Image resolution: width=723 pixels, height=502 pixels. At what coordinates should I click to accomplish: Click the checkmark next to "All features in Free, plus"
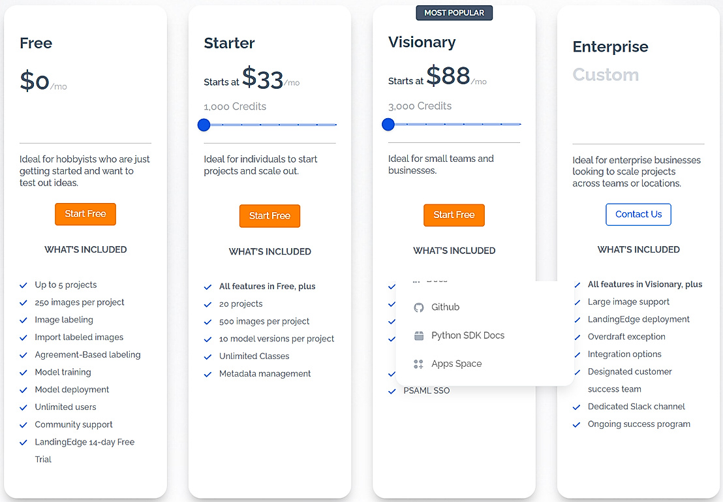click(x=208, y=287)
